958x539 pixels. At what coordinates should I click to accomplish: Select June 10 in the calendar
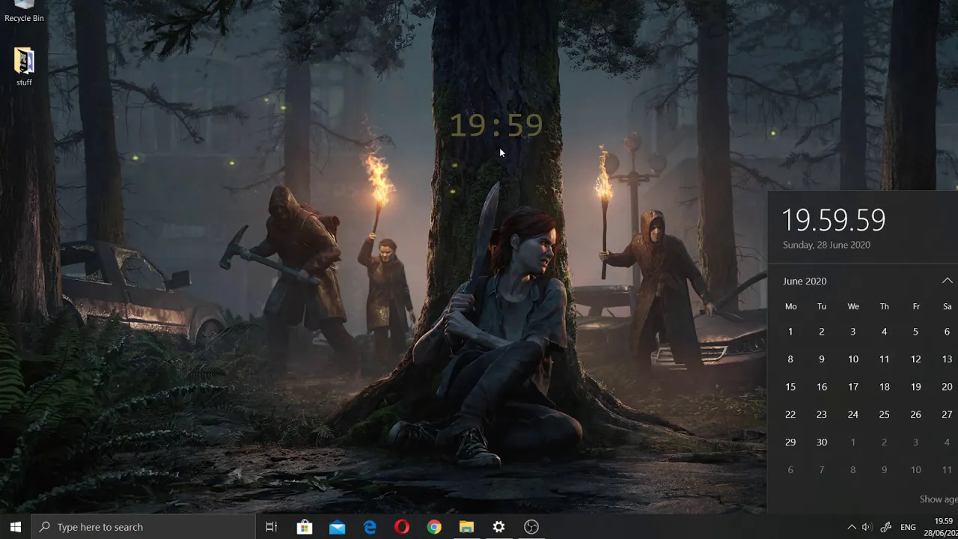tap(852, 359)
